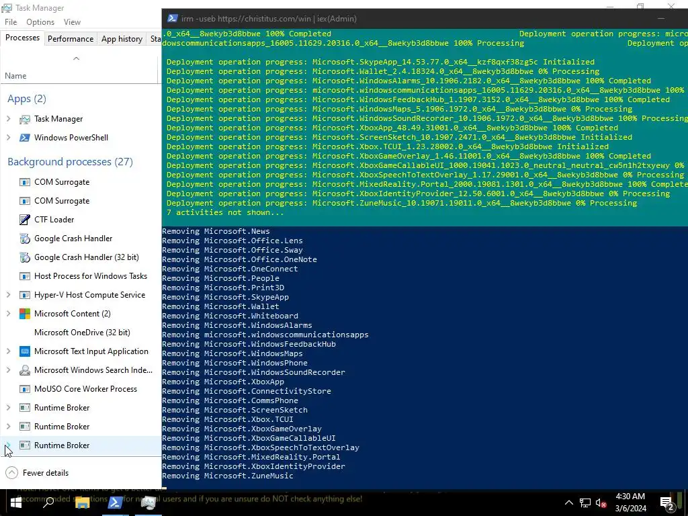The image size is (688, 516).
Task: Click the Fewer details button
Action: 37,472
